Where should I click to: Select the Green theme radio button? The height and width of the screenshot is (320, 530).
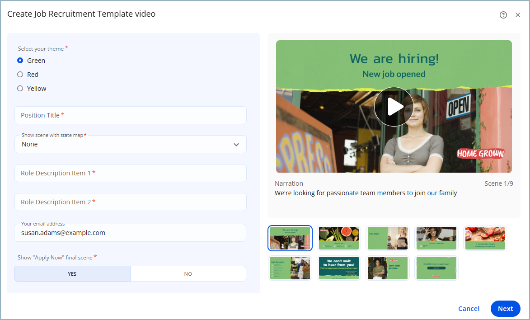point(20,61)
